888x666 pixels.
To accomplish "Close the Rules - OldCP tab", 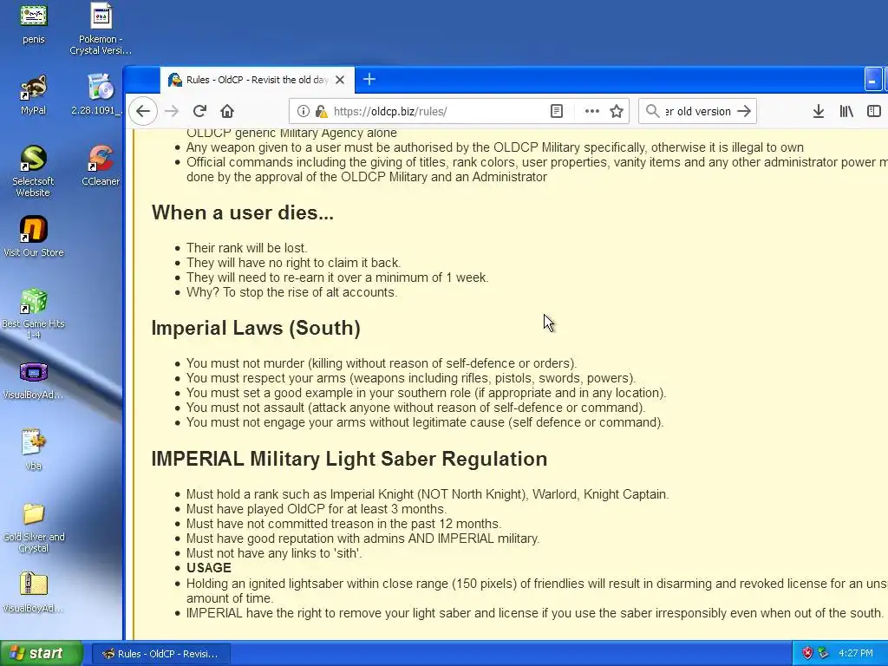I will [340, 80].
